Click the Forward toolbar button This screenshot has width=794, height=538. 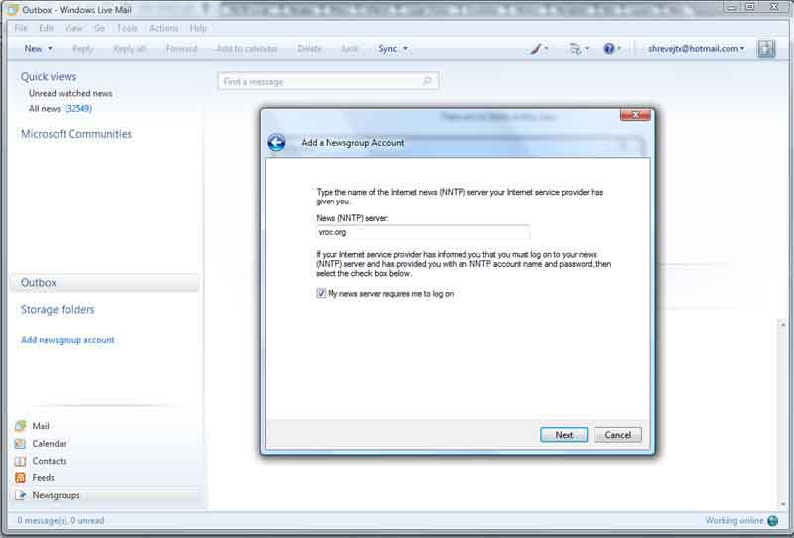coord(181,49)
